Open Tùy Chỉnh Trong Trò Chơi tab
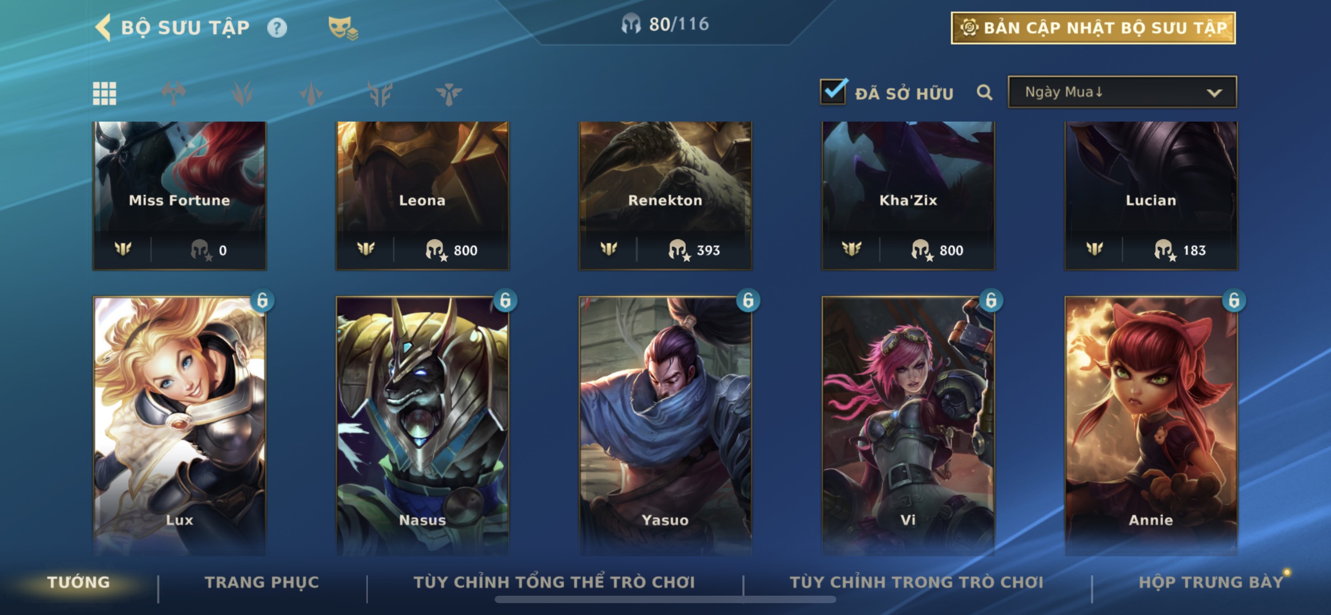 (916, 582)
